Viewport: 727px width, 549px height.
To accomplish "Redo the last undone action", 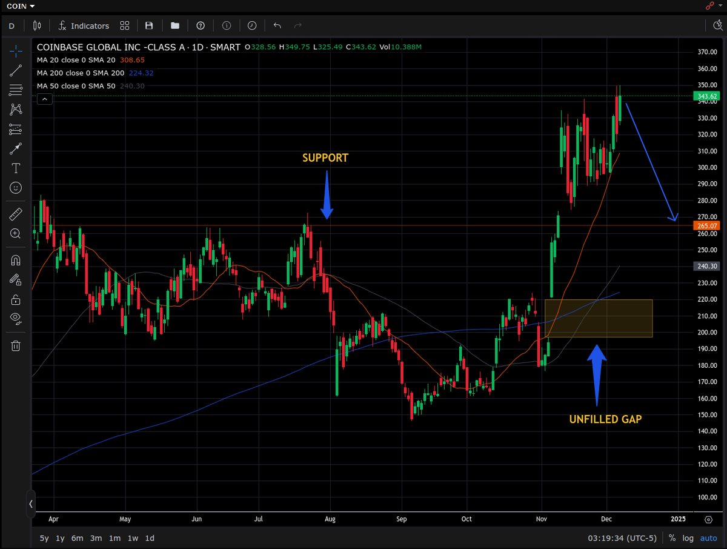I will coord(297,25).
